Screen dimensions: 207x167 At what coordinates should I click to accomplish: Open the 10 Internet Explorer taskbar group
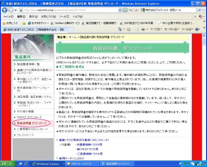tap(48, 164)
